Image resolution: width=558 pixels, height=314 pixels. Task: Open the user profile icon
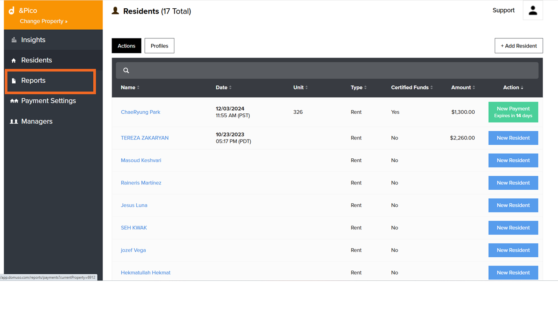tap(533, 10)
